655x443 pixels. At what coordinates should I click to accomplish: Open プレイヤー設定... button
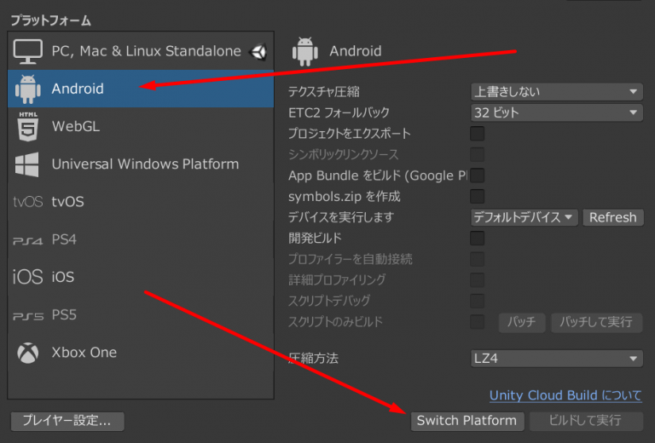[67, 421]
